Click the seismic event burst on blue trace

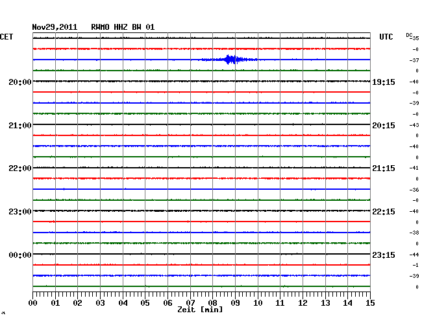(230, 60)
